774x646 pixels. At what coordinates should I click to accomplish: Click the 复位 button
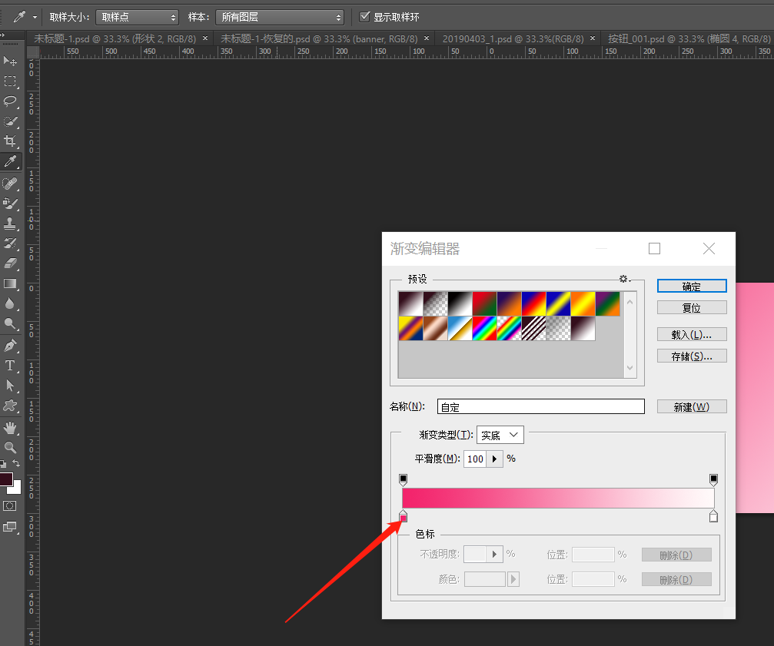pyautogui.click(x=692, y=308)
